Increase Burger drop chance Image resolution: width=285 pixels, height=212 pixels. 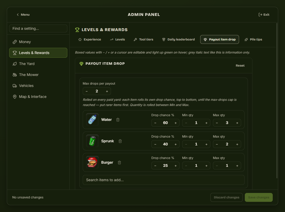pos(176,166)
